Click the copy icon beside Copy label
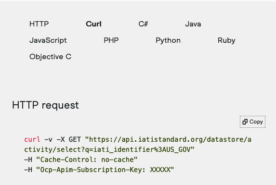This screenshot has height=185, width=276. point(245,122)
